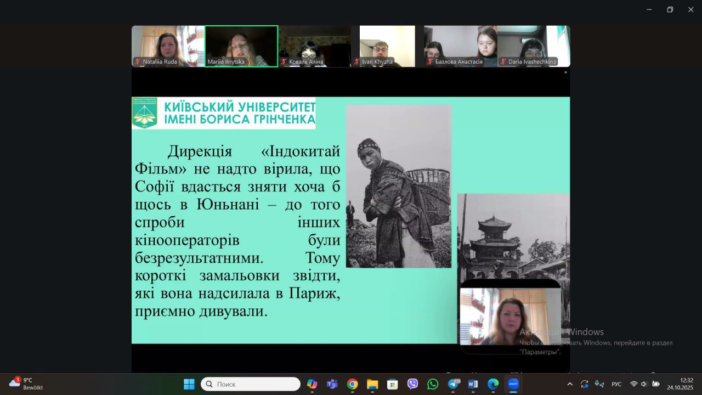Open Microsoft Word from the taskbar
Screen dimensions: 702x395
pyautogui.click(x=473, y=384)
